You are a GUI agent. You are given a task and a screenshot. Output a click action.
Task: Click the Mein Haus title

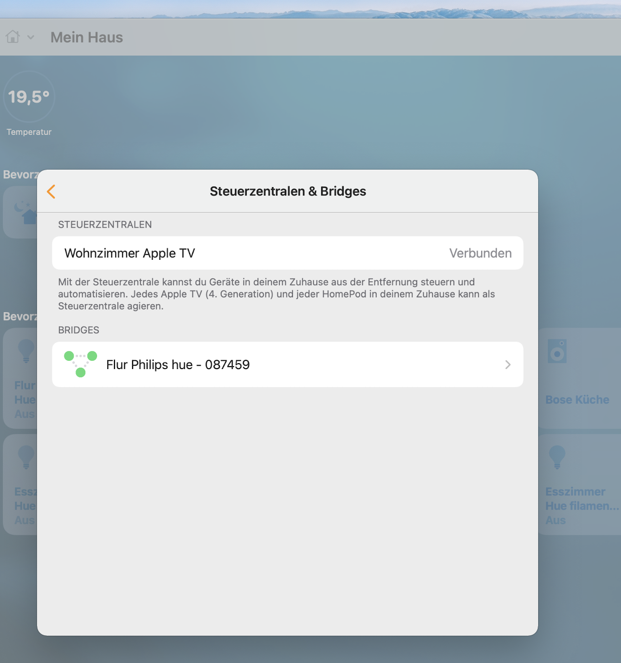point(87,38)
